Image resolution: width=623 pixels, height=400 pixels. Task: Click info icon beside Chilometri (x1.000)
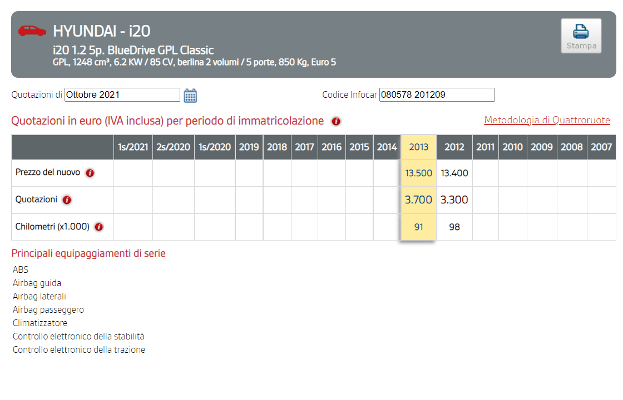coord(99,227)
